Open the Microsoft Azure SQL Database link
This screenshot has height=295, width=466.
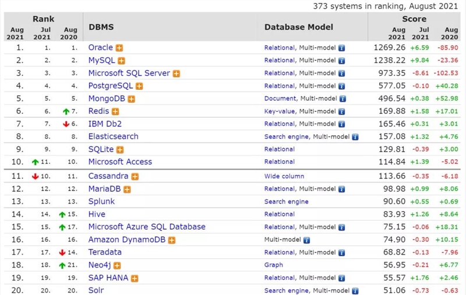tap(147, 227)
